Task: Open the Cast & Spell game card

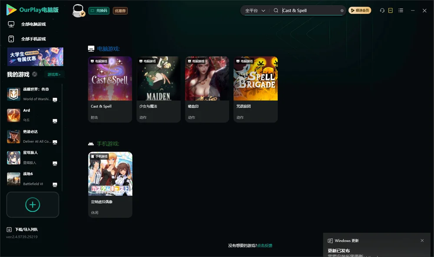Action: coord(110,89)
